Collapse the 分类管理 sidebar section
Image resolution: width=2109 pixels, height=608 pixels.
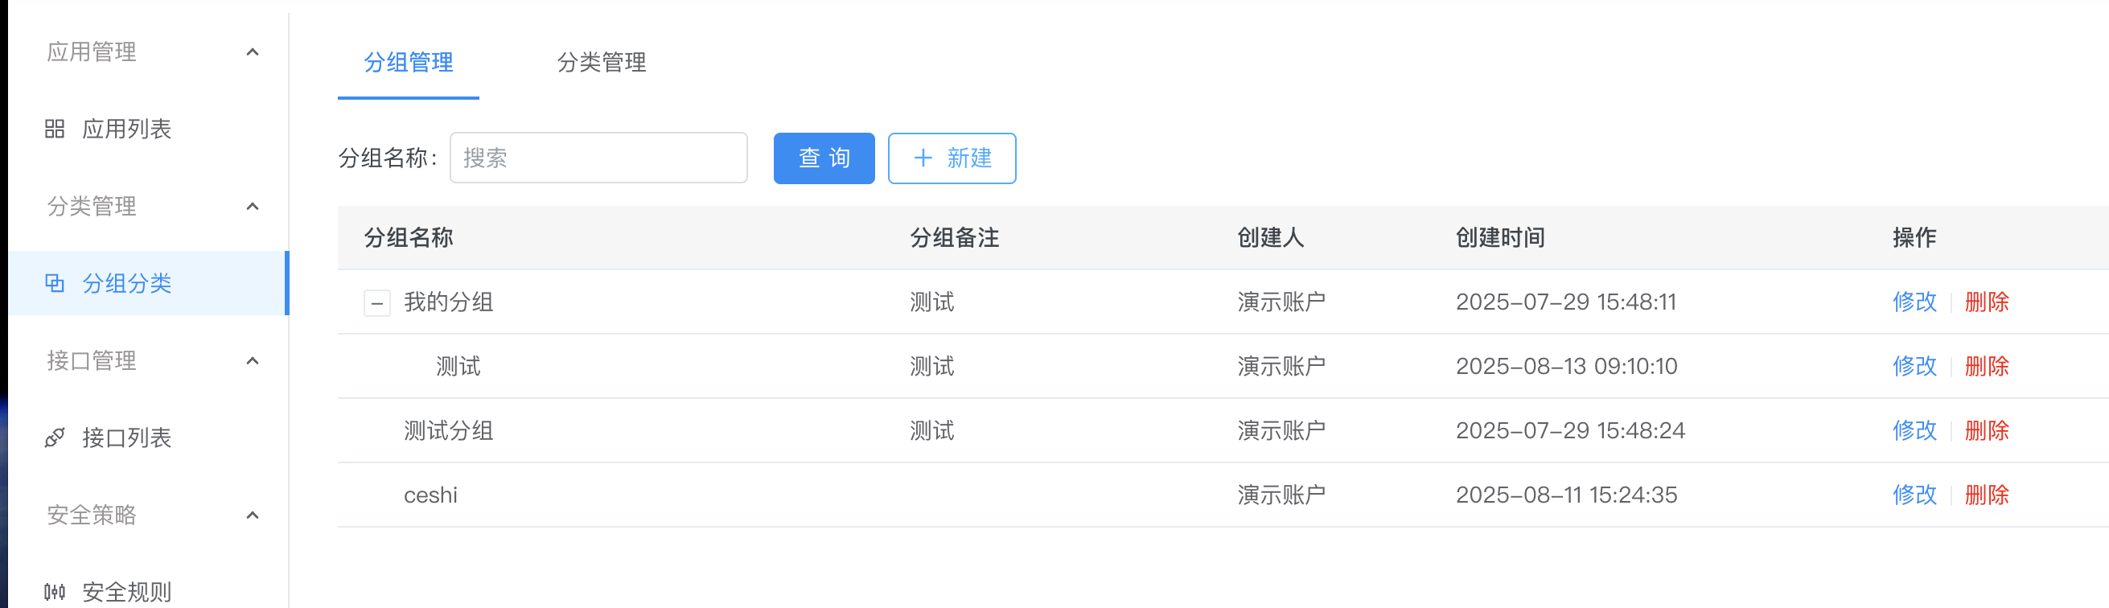[253, 206]
